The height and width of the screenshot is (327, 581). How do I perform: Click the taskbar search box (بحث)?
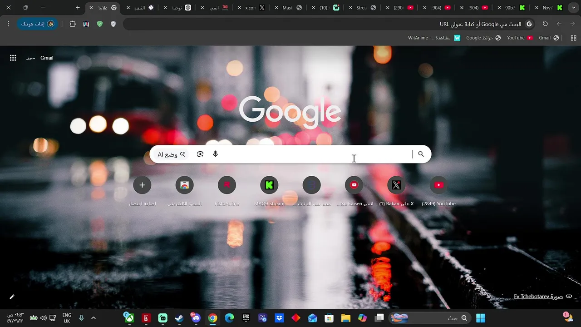pyautogui.click(x=430, y=318)
